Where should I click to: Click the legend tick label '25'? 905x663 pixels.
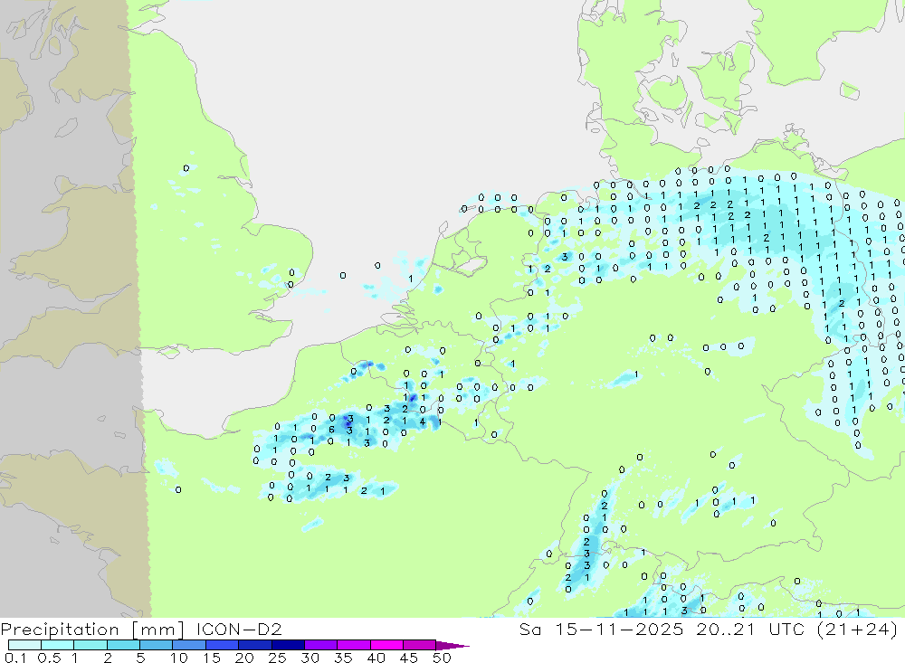point(277,658)
